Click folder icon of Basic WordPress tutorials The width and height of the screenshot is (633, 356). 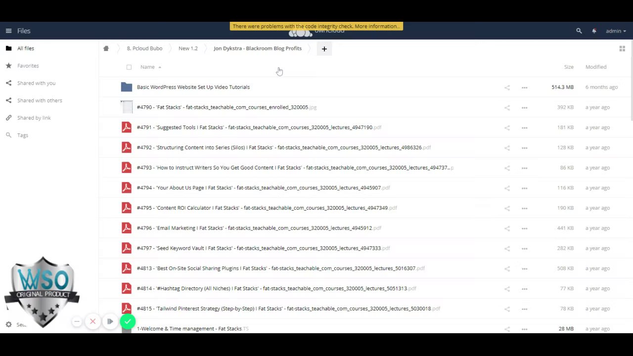pyautogui.click(x=127, y=87)
